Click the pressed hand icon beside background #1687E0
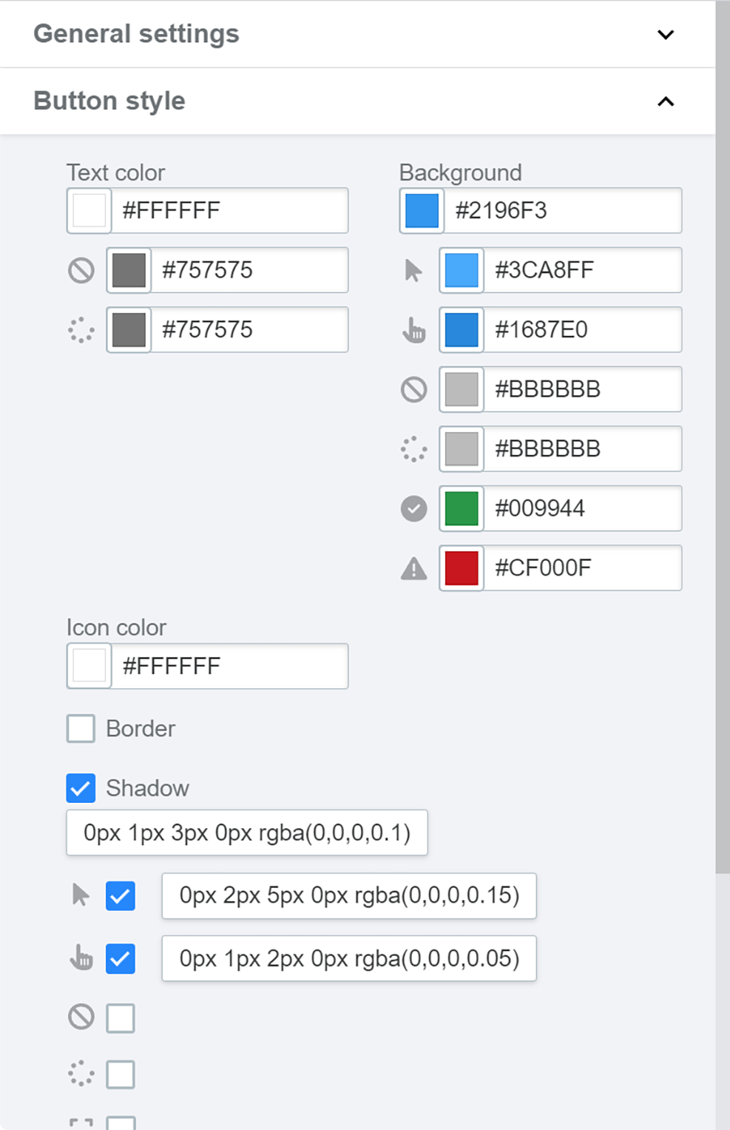730x1130 pixels. pos(414,330)
